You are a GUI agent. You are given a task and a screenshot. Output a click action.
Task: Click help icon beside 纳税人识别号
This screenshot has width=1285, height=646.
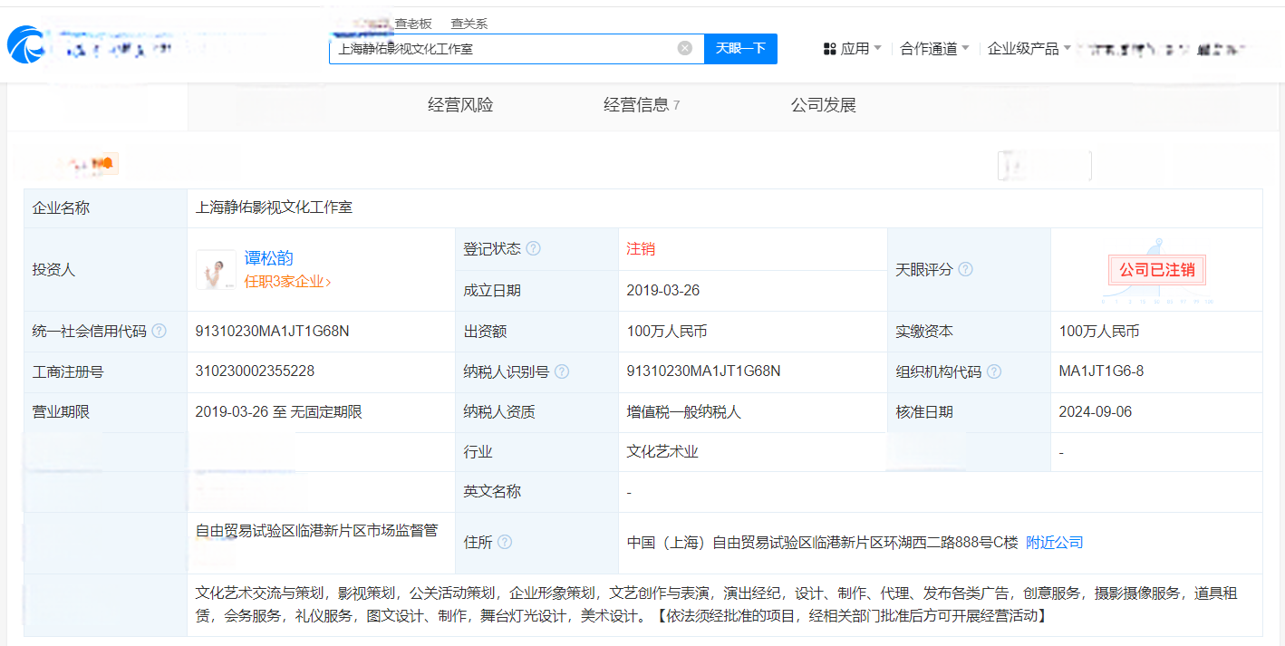pos(562,371)
